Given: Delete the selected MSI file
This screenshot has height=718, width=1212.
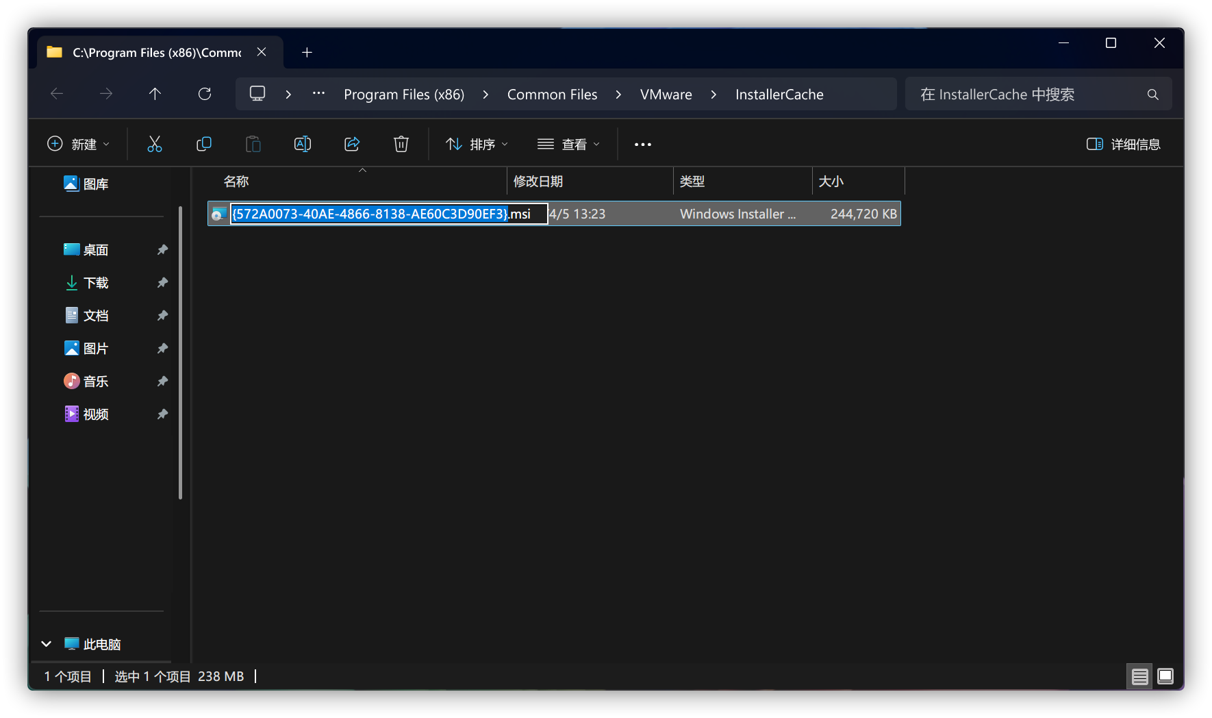Looking at the screenshot, I should coord(401,144).
